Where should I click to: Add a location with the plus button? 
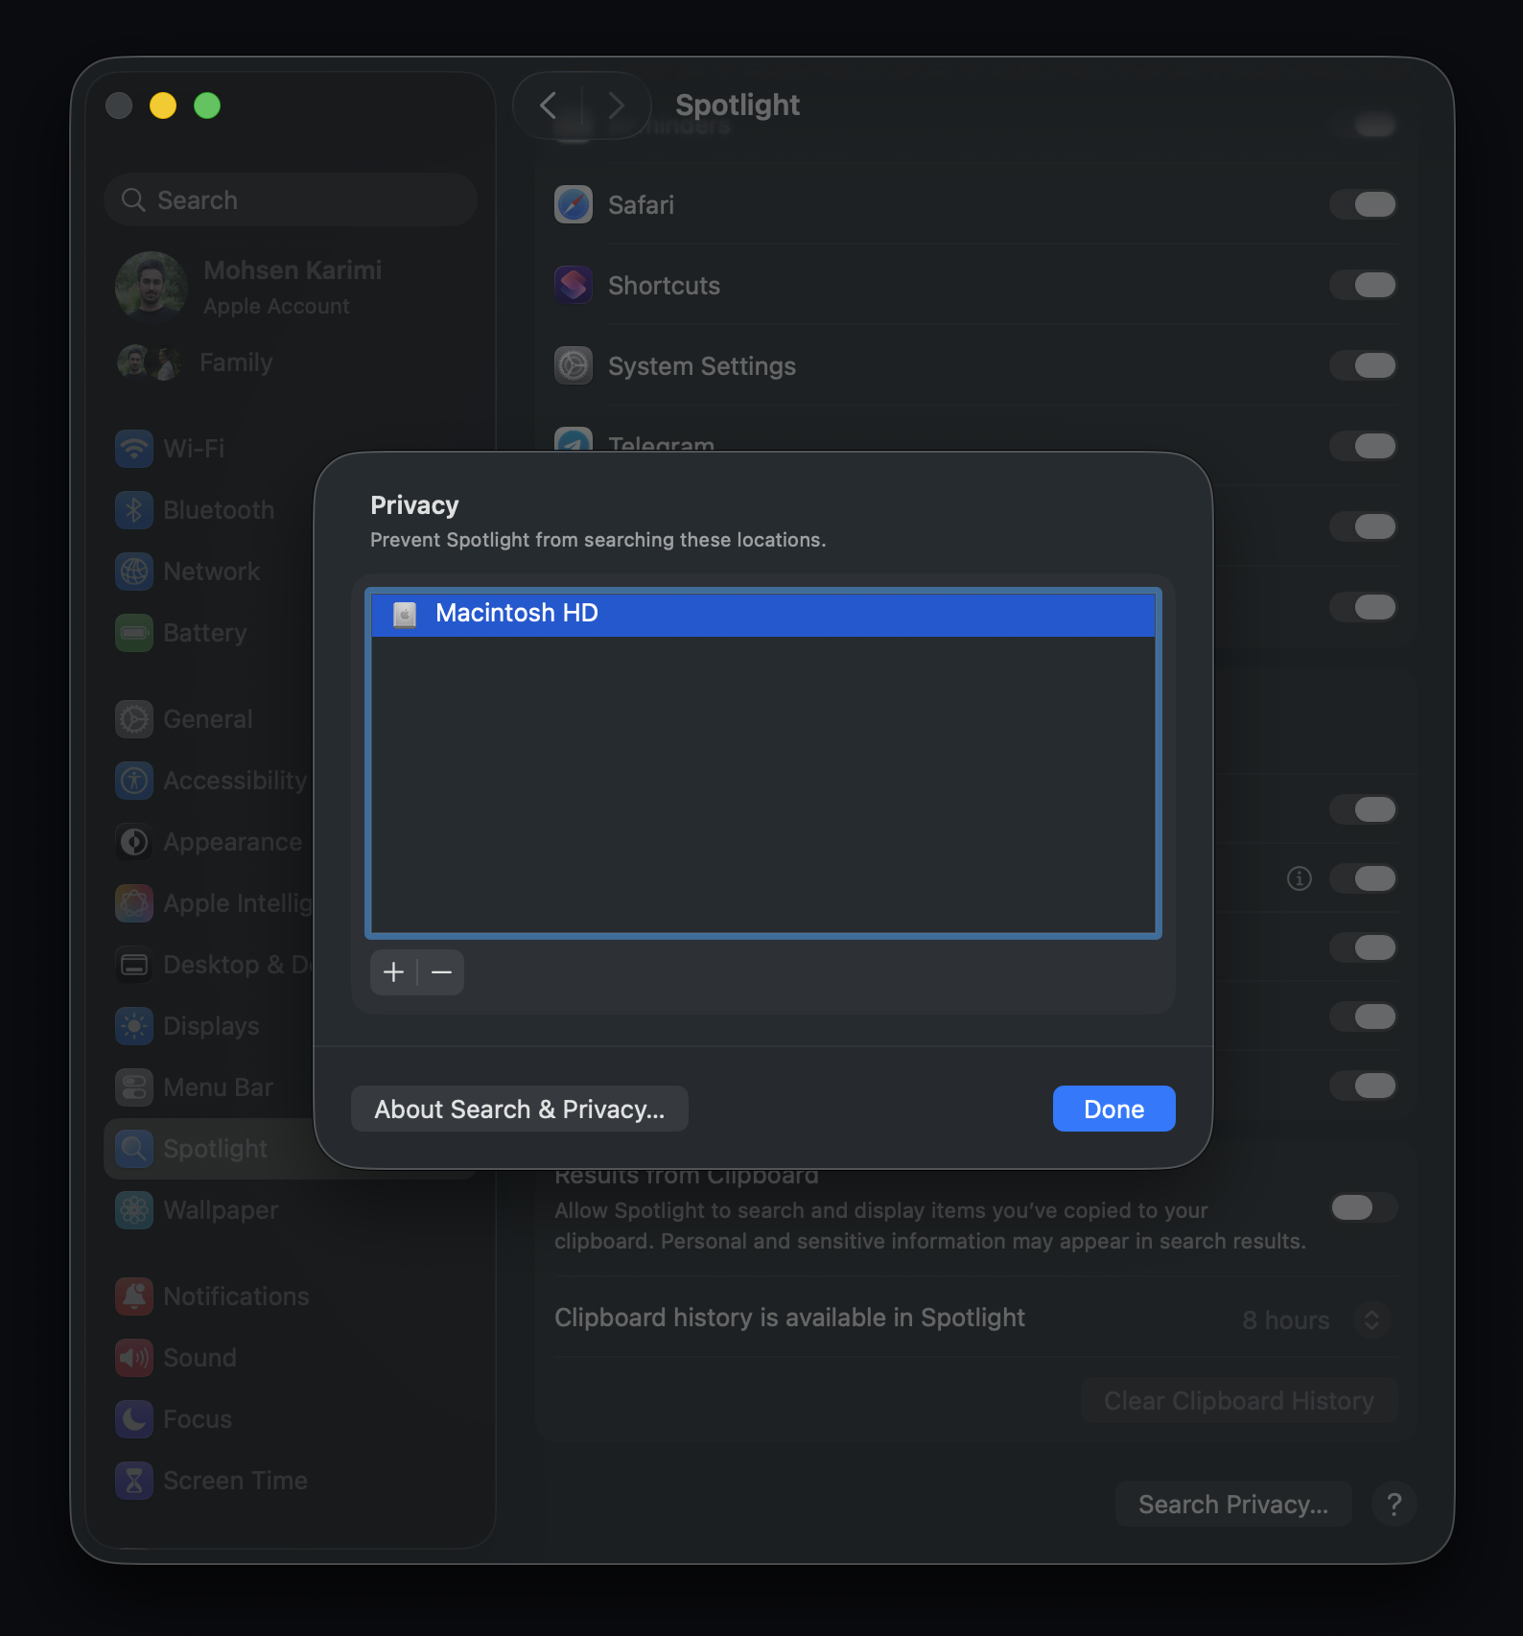pyautogui.click(x=393, y=972)
